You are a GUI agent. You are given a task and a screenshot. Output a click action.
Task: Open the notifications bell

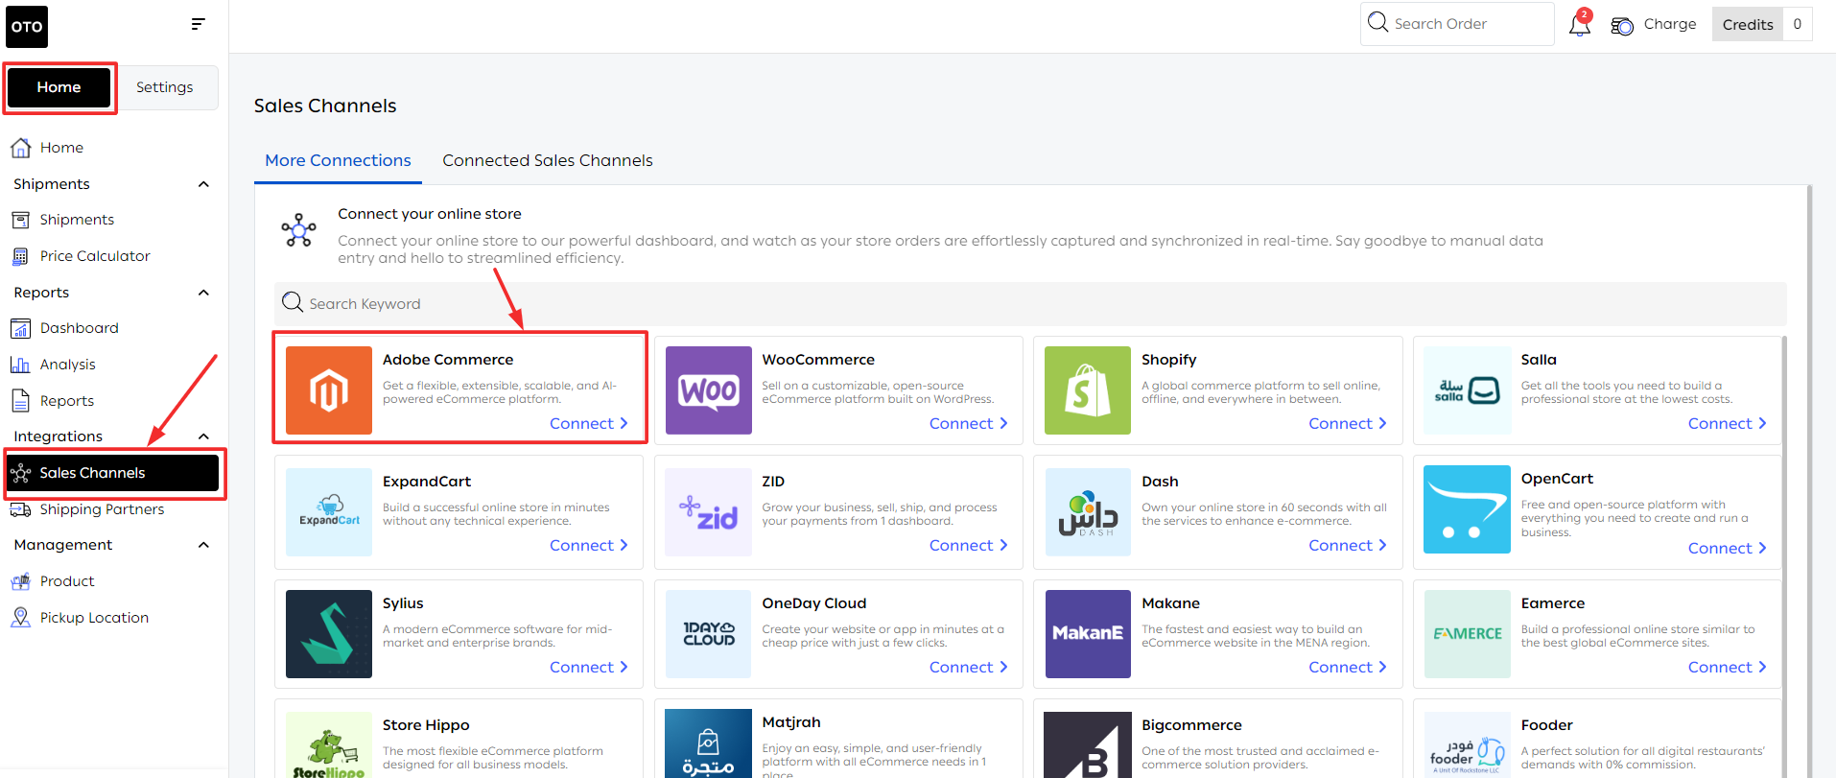coord(1580,24)
